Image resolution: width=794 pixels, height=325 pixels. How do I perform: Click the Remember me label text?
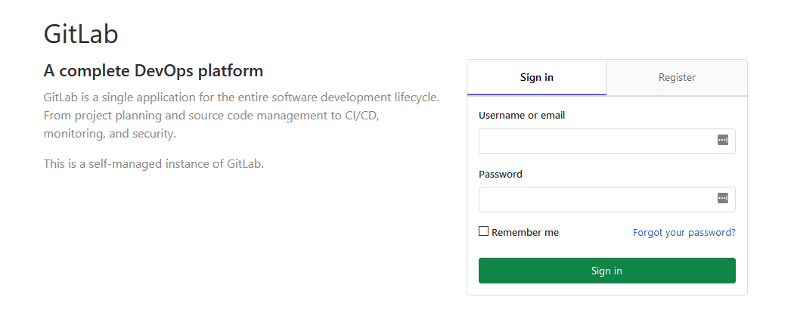525,232
